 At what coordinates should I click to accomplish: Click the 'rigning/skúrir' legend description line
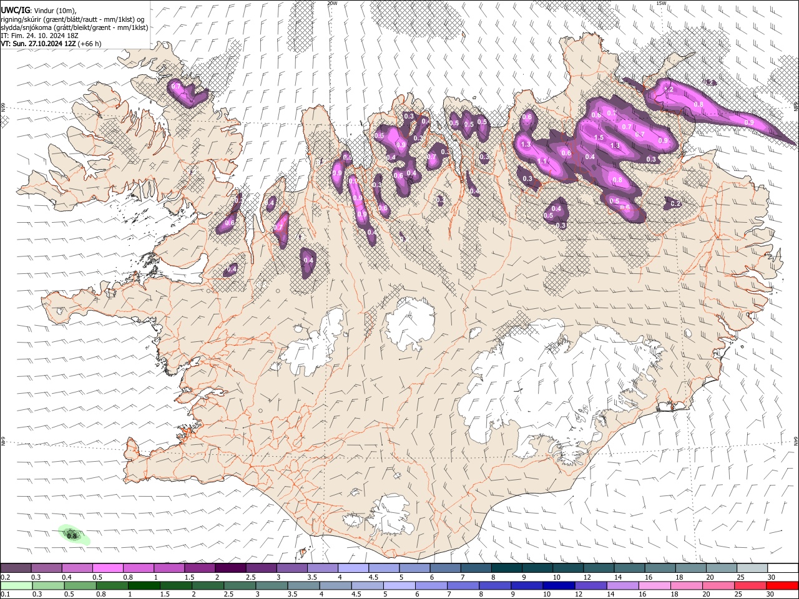point(72,19)
